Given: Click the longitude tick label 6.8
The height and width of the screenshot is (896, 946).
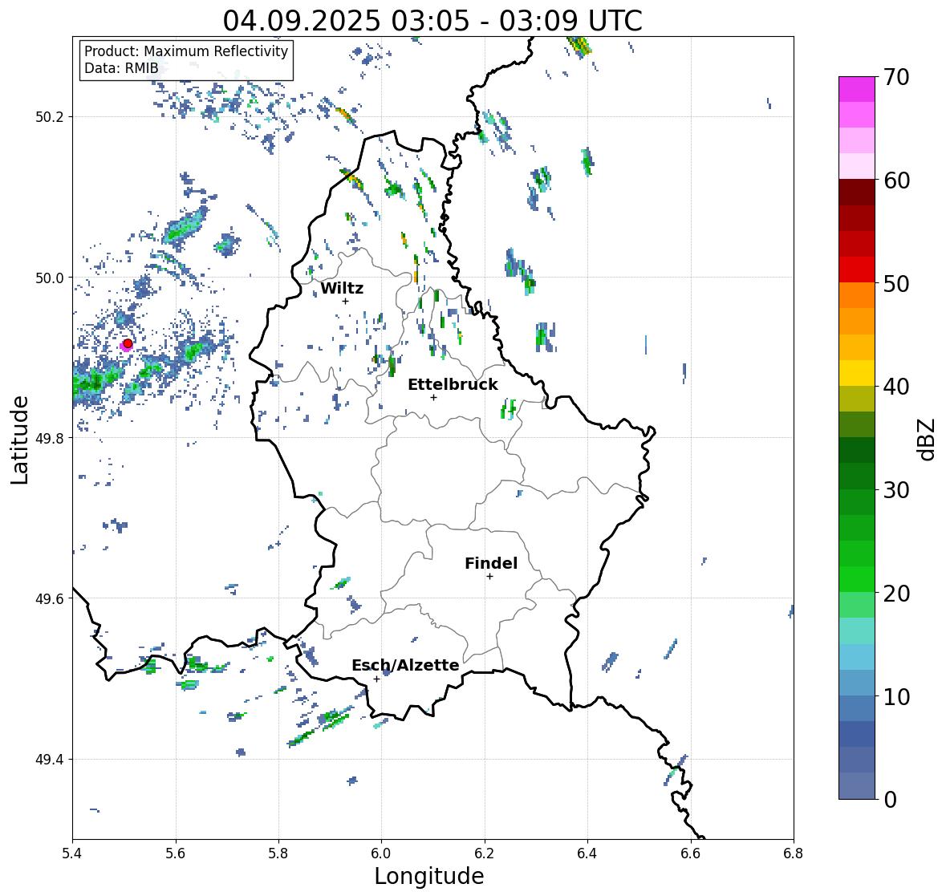Looking at the screenshot, I should point(794,853).
